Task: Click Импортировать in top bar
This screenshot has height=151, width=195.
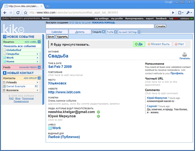Action: tap(134, 18)
